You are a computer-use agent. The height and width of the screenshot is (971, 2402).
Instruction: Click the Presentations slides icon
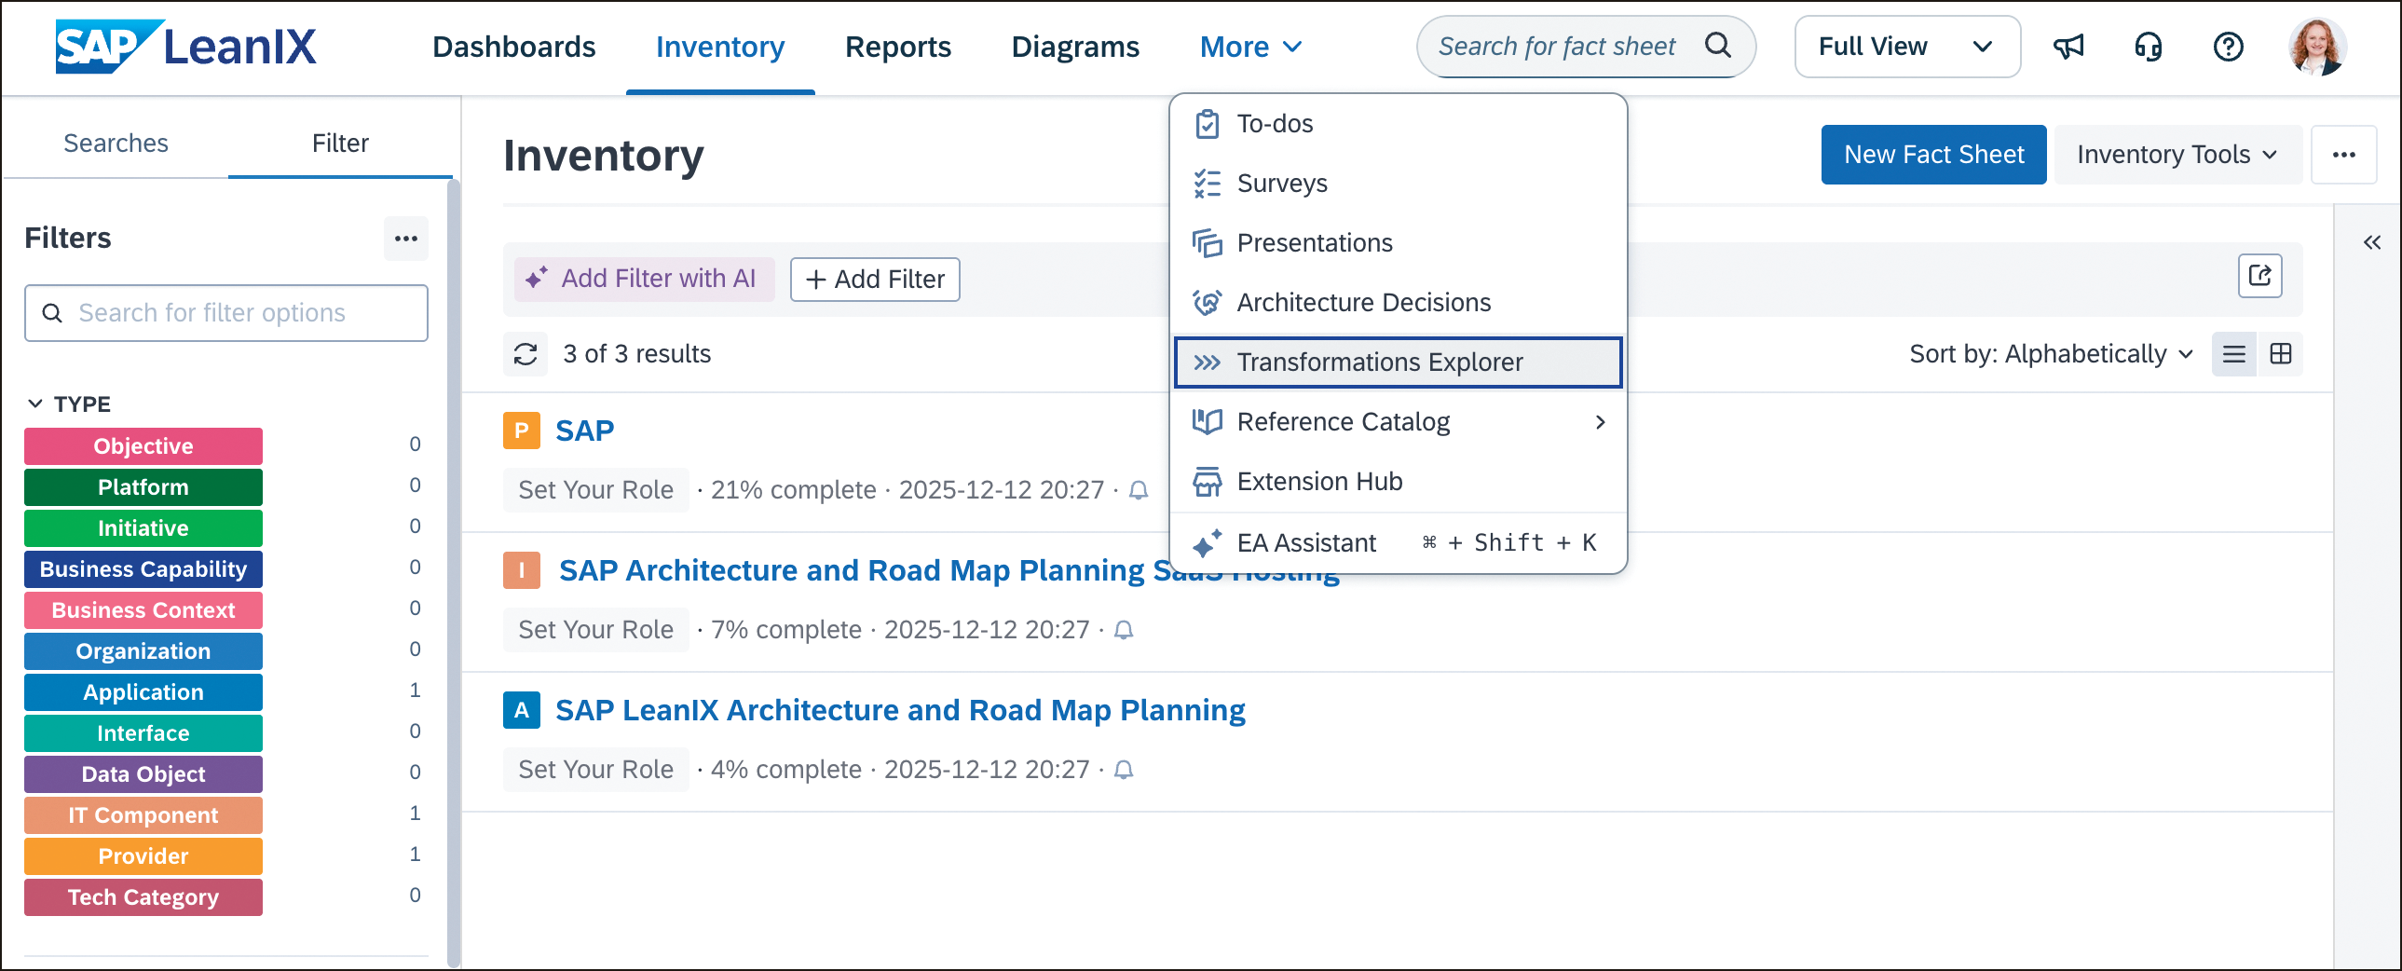coord(1208,243)
